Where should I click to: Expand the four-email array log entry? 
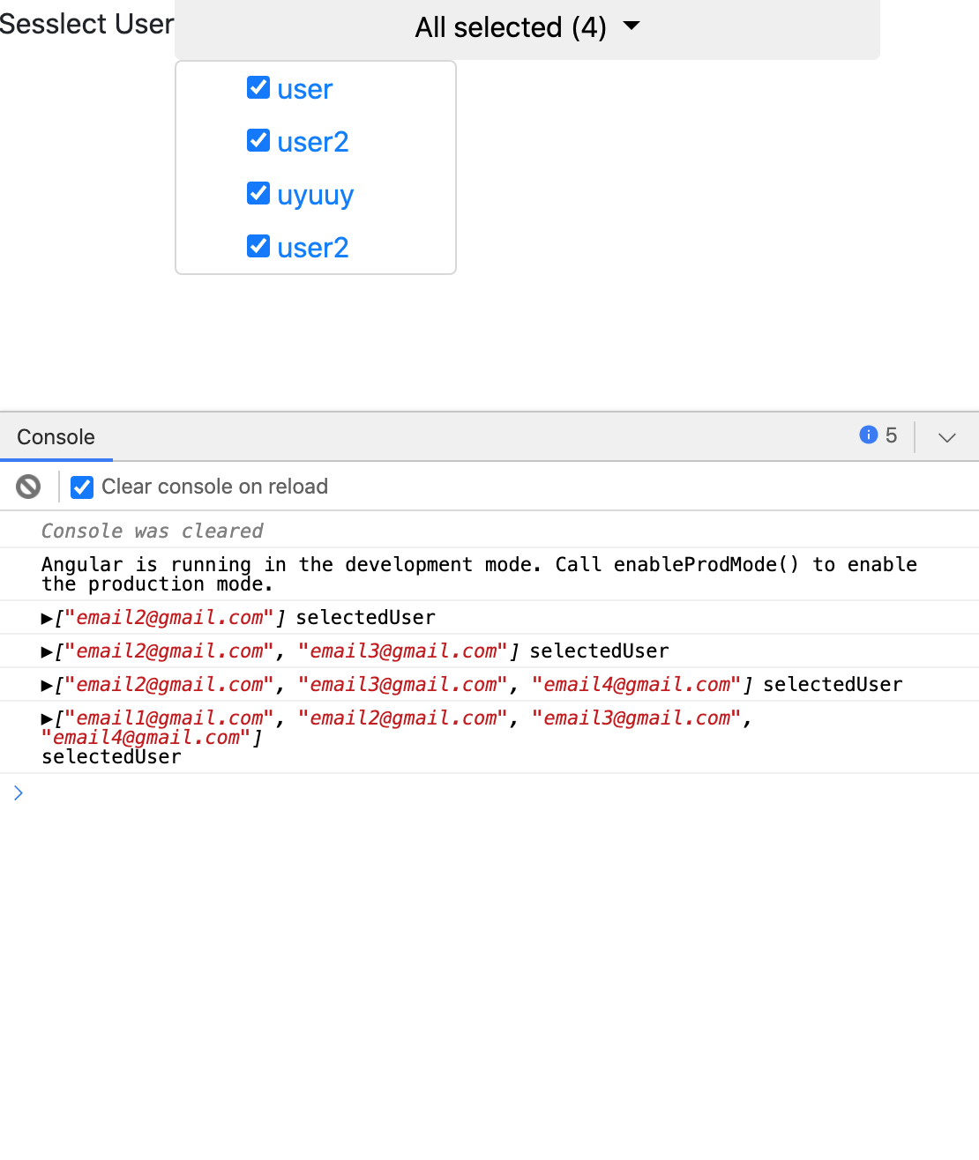pyautogui.click(x=47, y=719)
